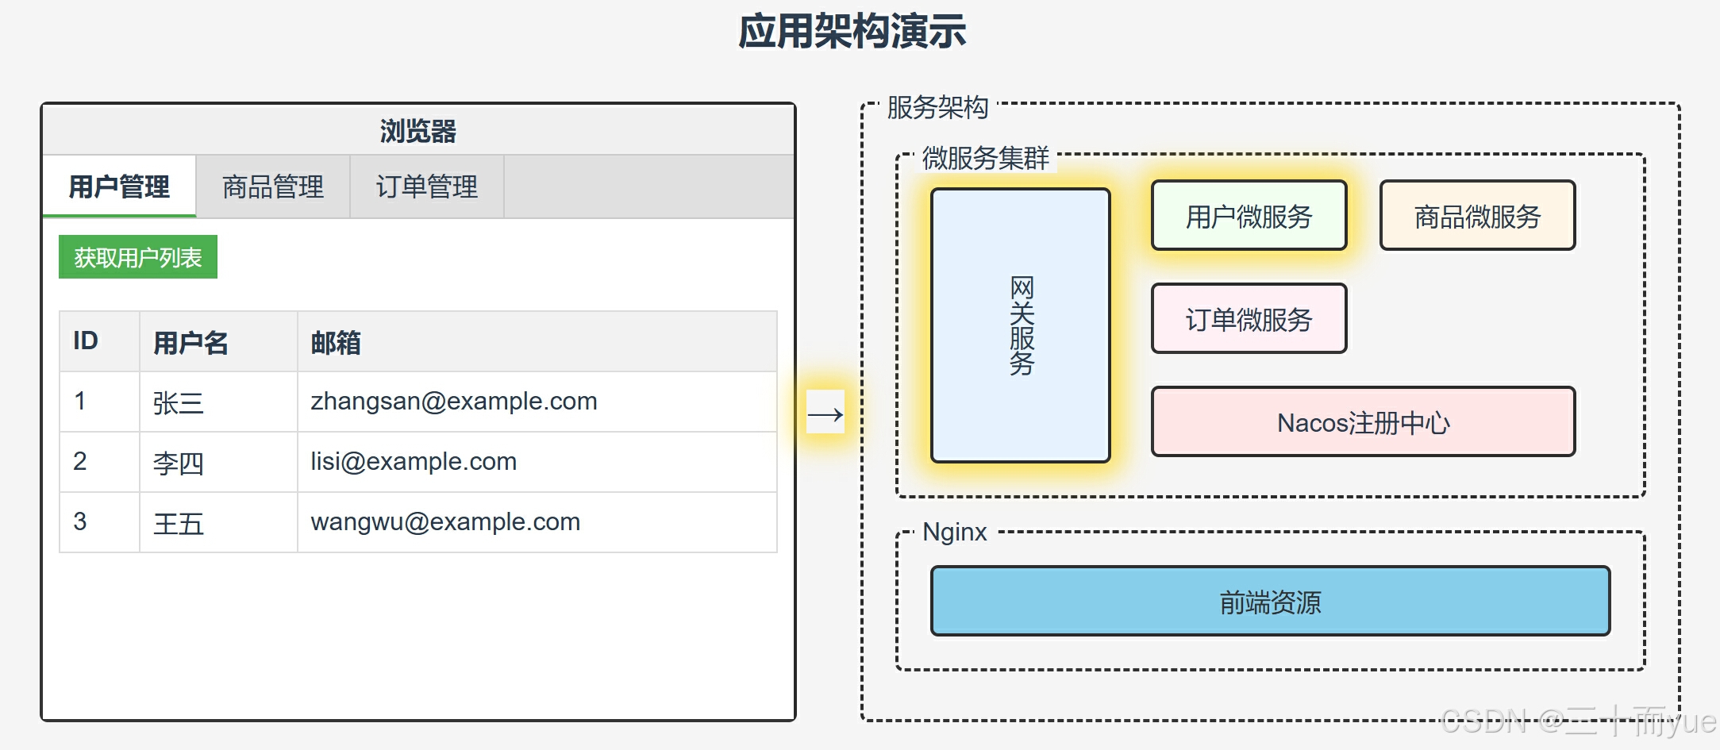Click the 获取用户列表 button

(137, 256)
